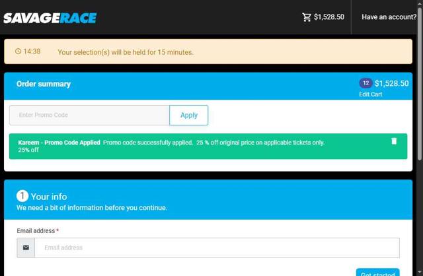Click the Get started button
423x276 pixels.
[377, 272]
